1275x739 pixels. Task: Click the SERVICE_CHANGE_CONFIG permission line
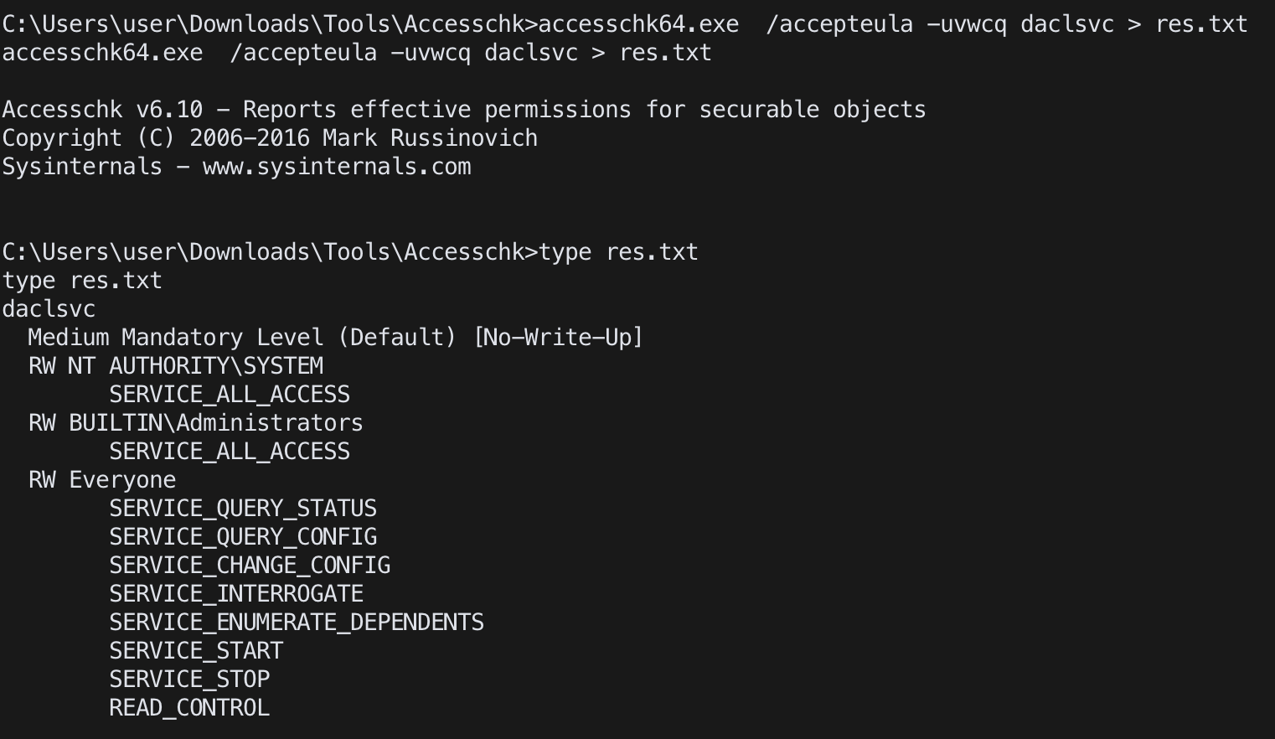point(250,566)
